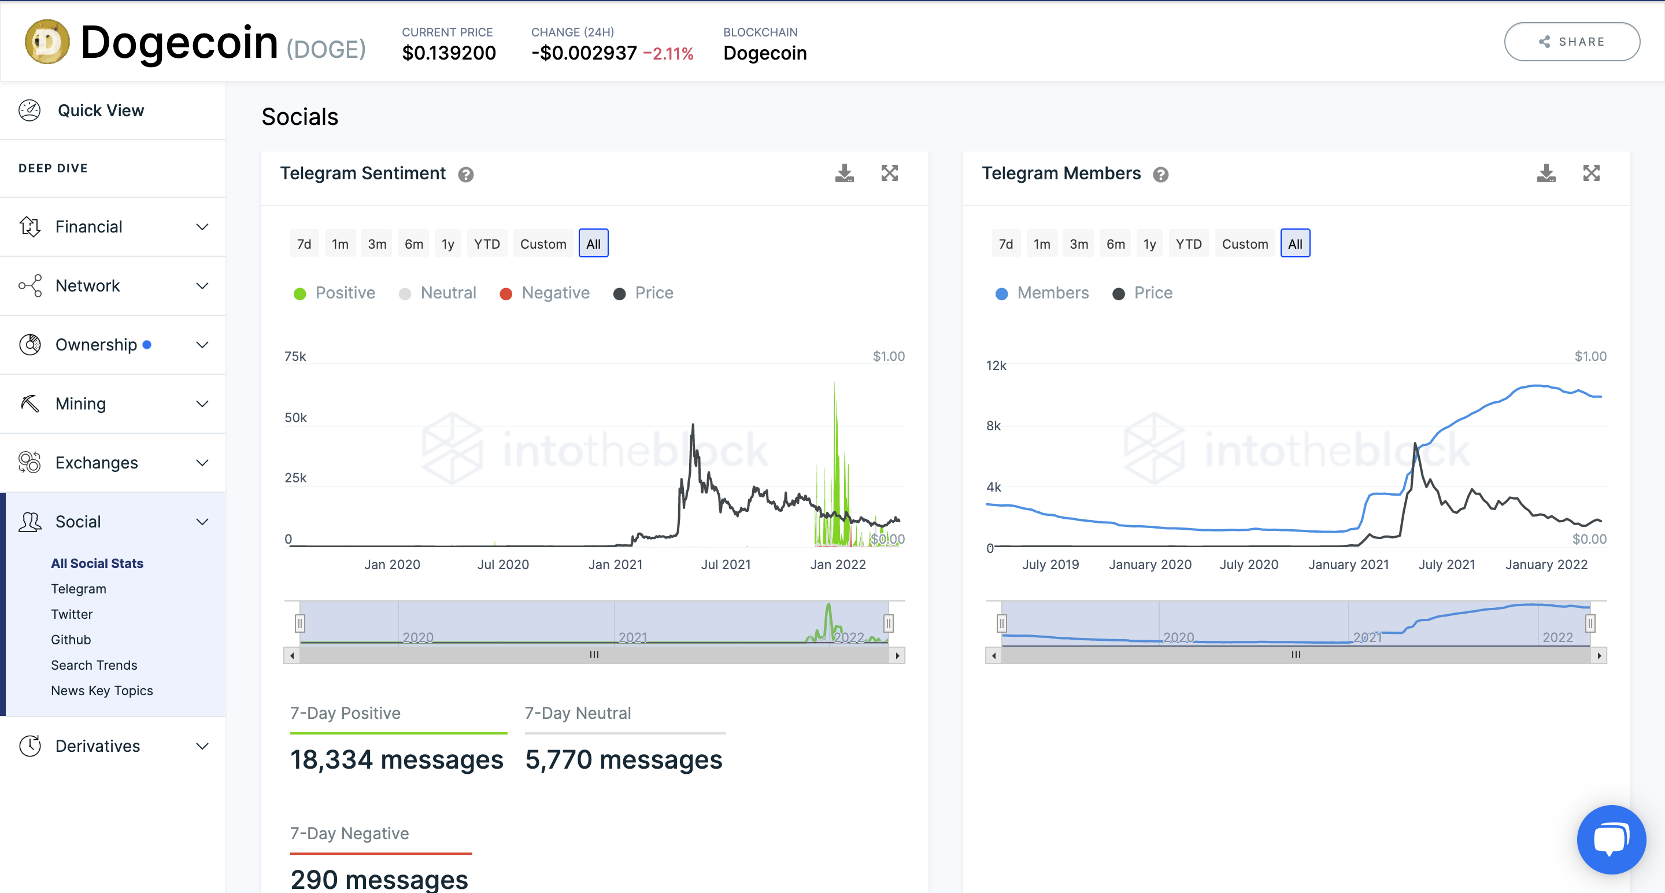
Task: Click the SHARE button
Action: coord(1572,42)
